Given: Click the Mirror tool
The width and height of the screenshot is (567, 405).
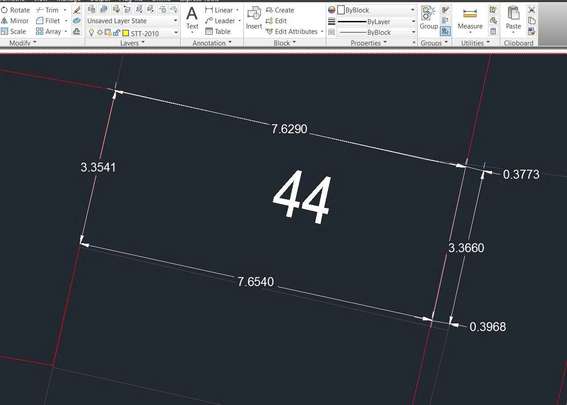Looking at the screenshot, I should coord(15,20).
